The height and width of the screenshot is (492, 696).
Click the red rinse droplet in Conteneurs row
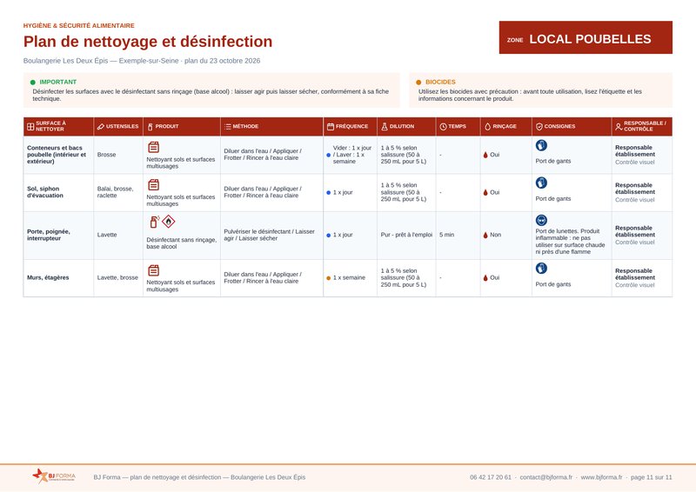click(485, 155)
